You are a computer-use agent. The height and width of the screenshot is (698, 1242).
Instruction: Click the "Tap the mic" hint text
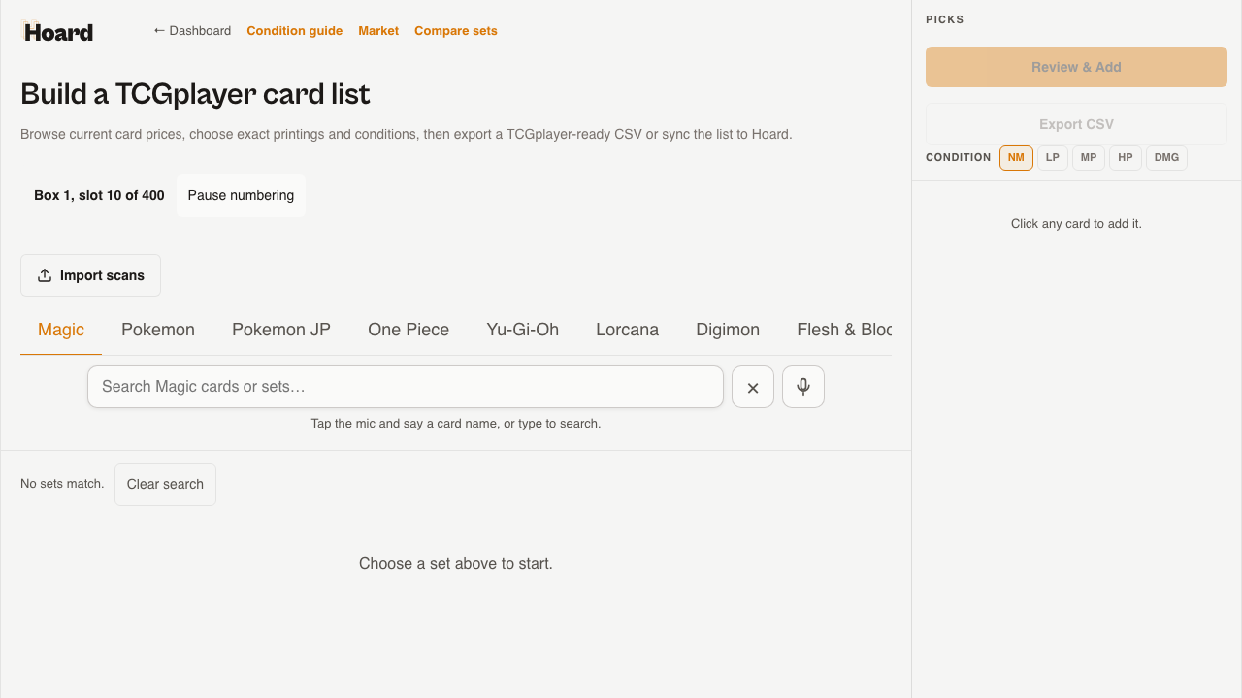(x=456, y=424)
